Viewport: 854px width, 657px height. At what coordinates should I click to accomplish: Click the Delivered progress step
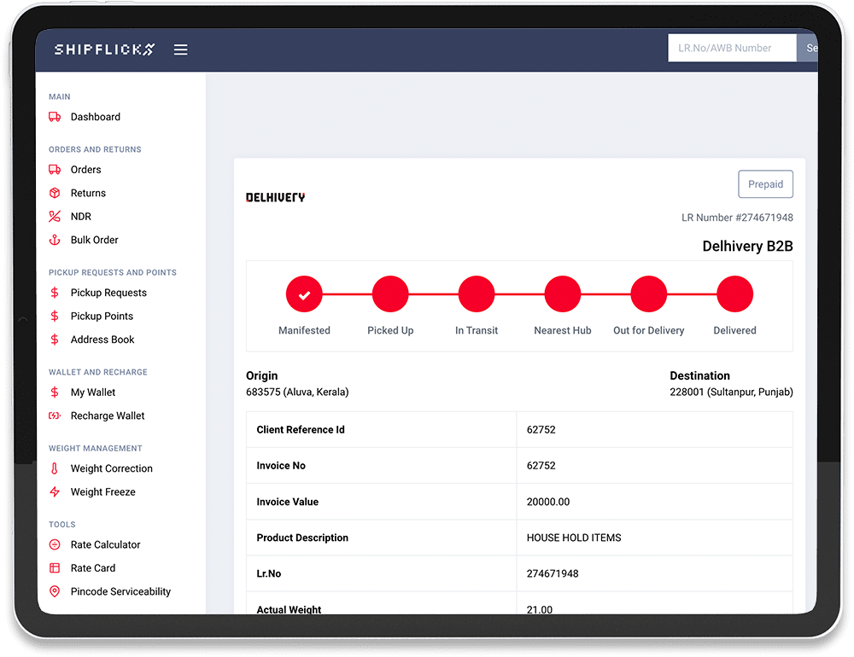pyautogui.click(x=734, y=294)
